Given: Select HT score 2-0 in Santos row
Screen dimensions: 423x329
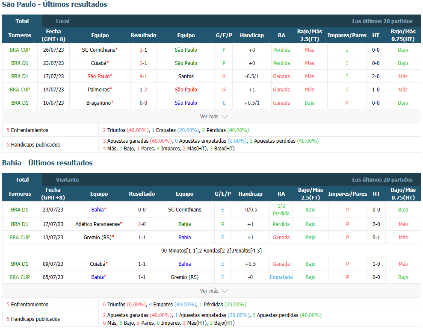Looking at the screenshot, I should (376, 76).
